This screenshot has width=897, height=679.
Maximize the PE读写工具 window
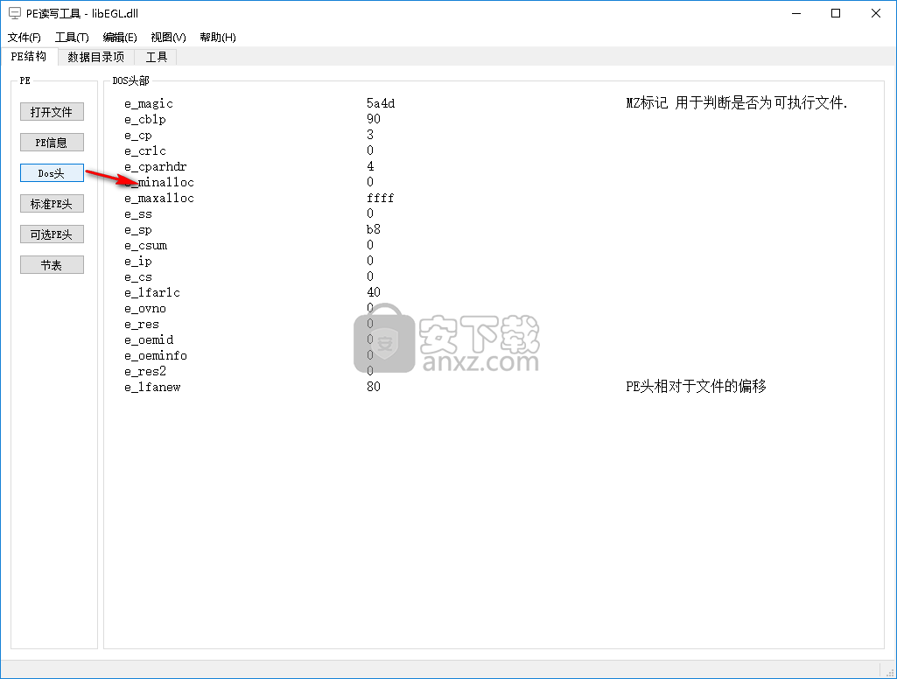(836, 13)
